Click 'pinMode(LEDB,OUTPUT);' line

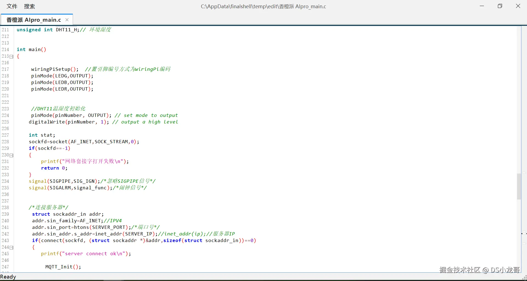62,82
